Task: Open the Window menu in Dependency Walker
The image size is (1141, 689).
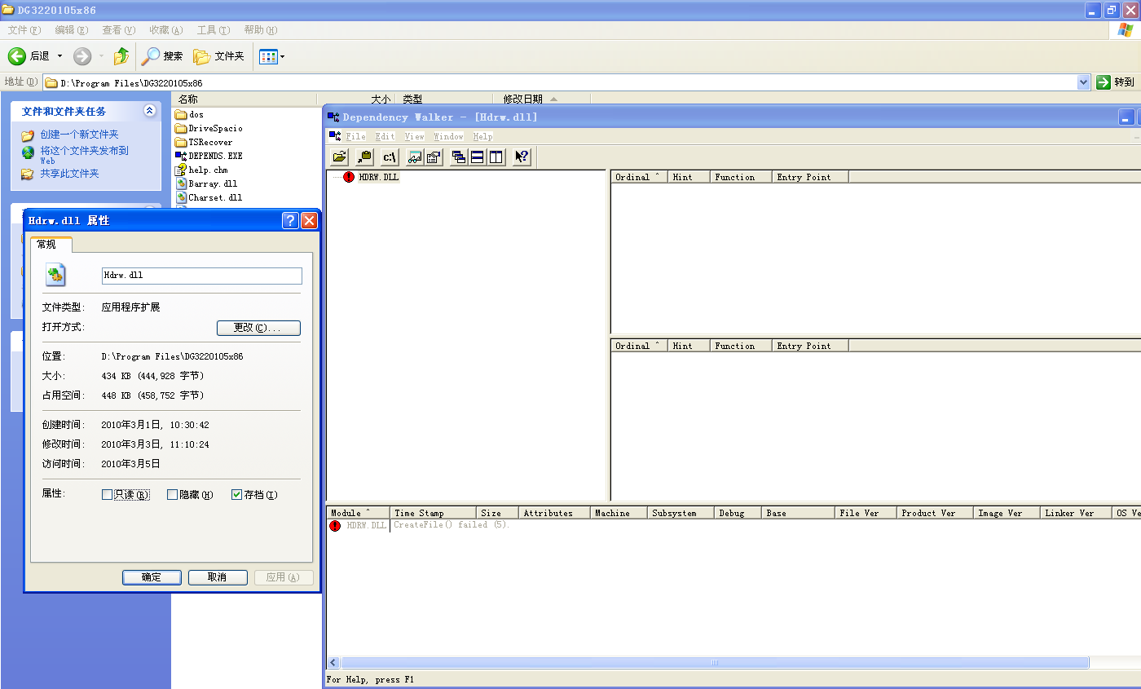Action: pyautogui.click(x=448, y=136)
